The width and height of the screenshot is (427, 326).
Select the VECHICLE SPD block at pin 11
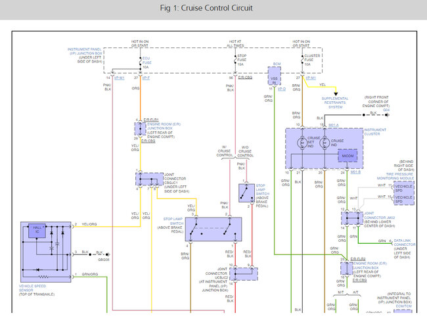click(404, 188)
